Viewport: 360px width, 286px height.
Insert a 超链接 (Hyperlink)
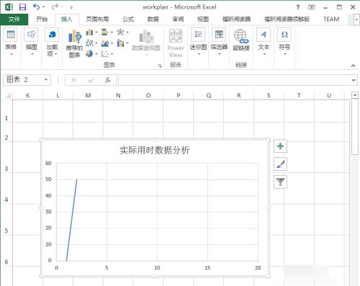pos(241,40)
